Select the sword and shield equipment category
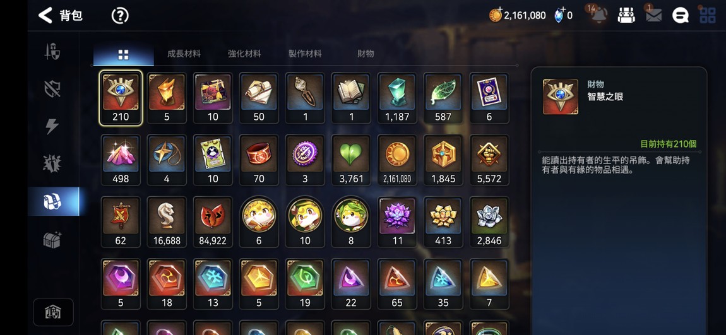 52,51
